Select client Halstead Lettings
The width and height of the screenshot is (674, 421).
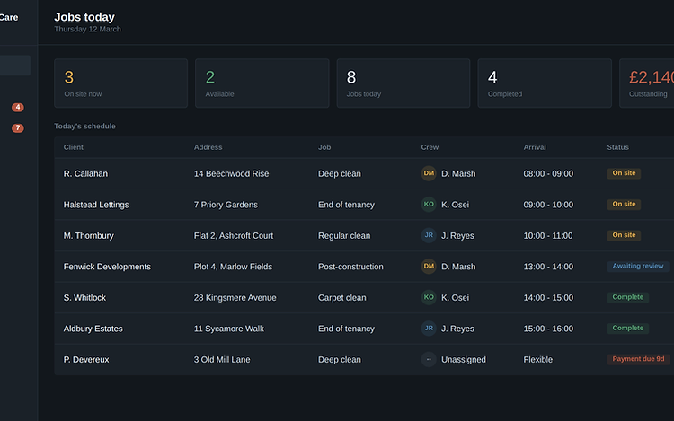click(96, 205)
